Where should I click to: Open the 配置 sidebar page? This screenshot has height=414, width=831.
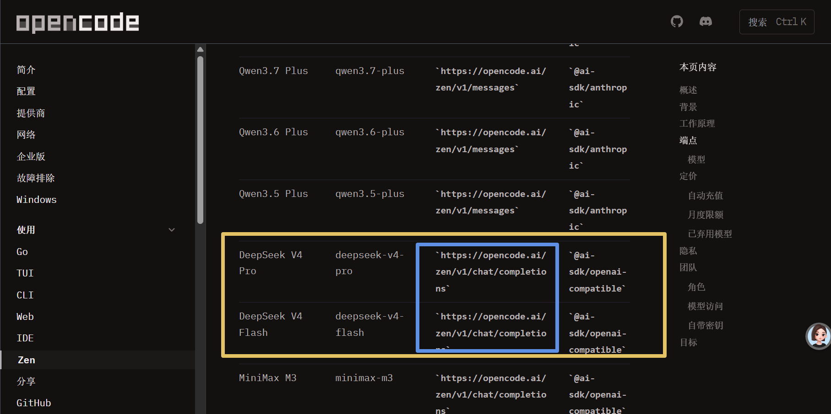tap(26, 91)
